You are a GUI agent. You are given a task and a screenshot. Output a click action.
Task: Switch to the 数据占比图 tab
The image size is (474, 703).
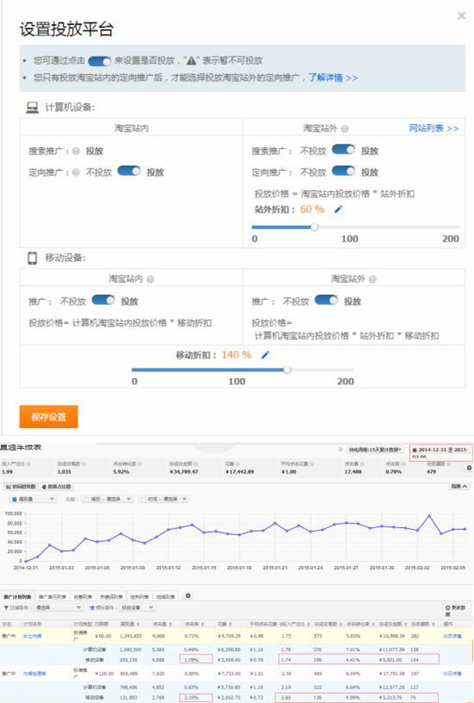click(x=58, y=487)
